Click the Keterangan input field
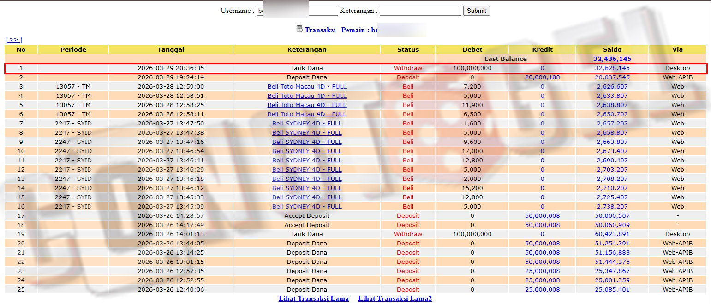Screen dimensions: 711x304 pos(420,11)
